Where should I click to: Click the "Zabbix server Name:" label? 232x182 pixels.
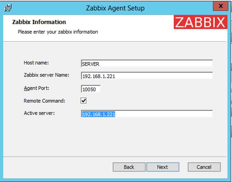click(46, 75)
